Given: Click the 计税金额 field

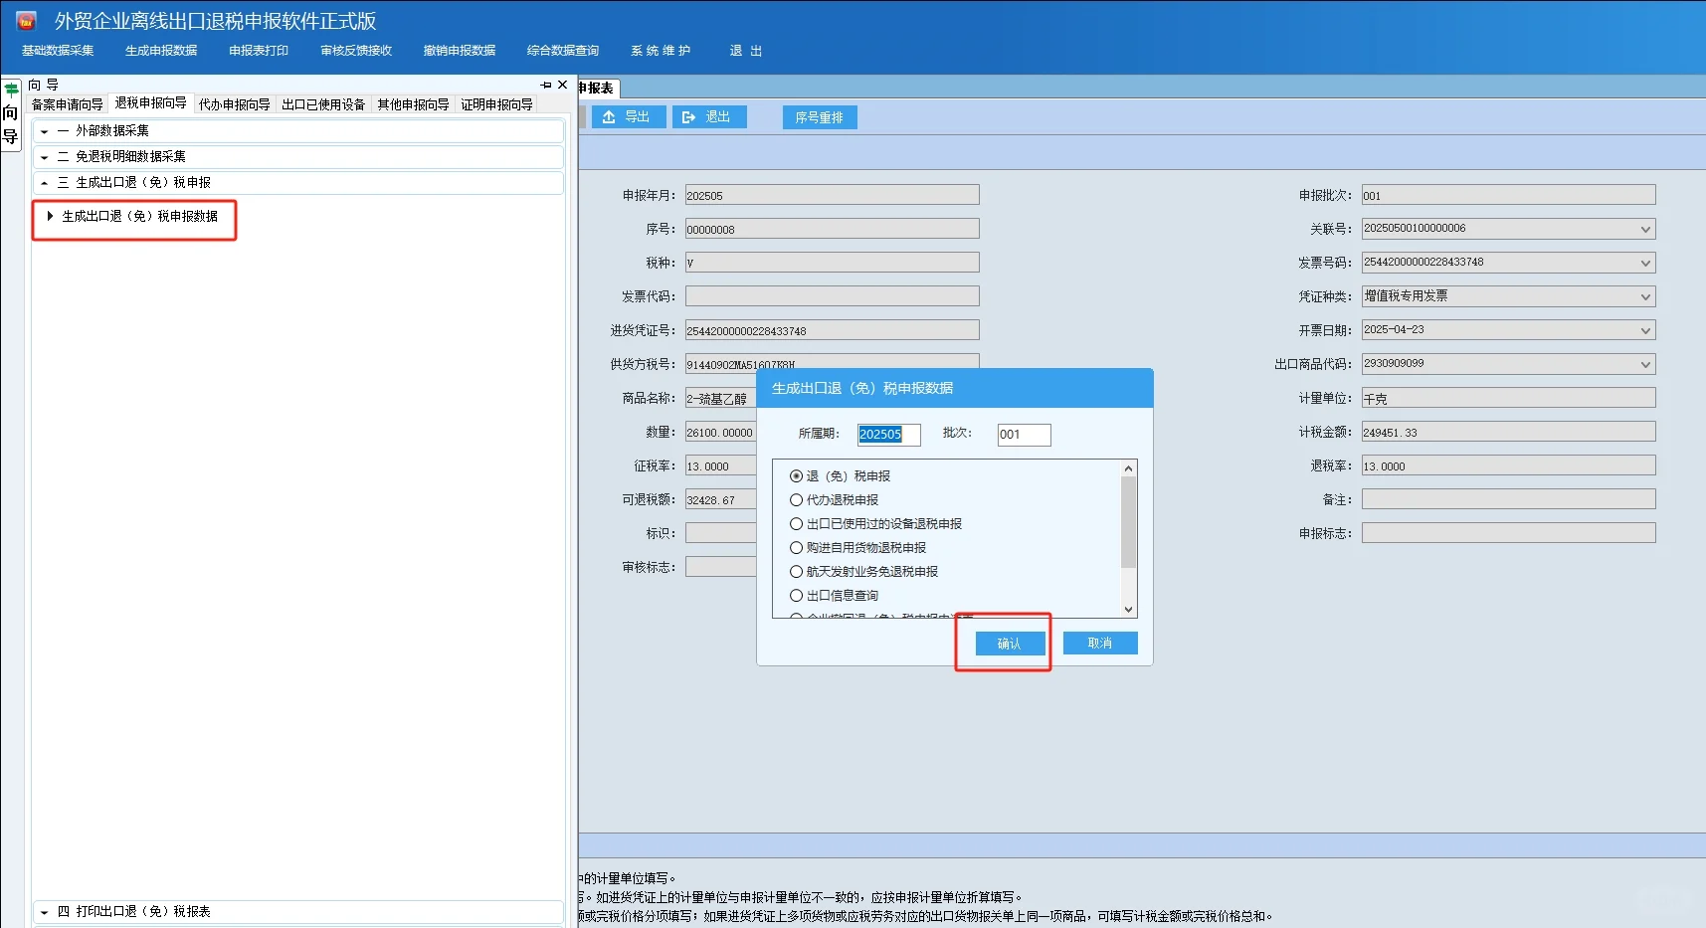Looking at the screenshot, I should (x=1508, y=433).
